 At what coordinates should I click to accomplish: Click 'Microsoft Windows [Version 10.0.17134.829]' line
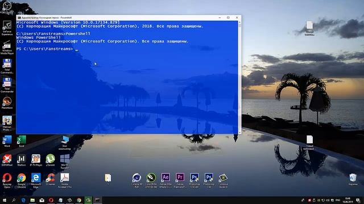68,23
